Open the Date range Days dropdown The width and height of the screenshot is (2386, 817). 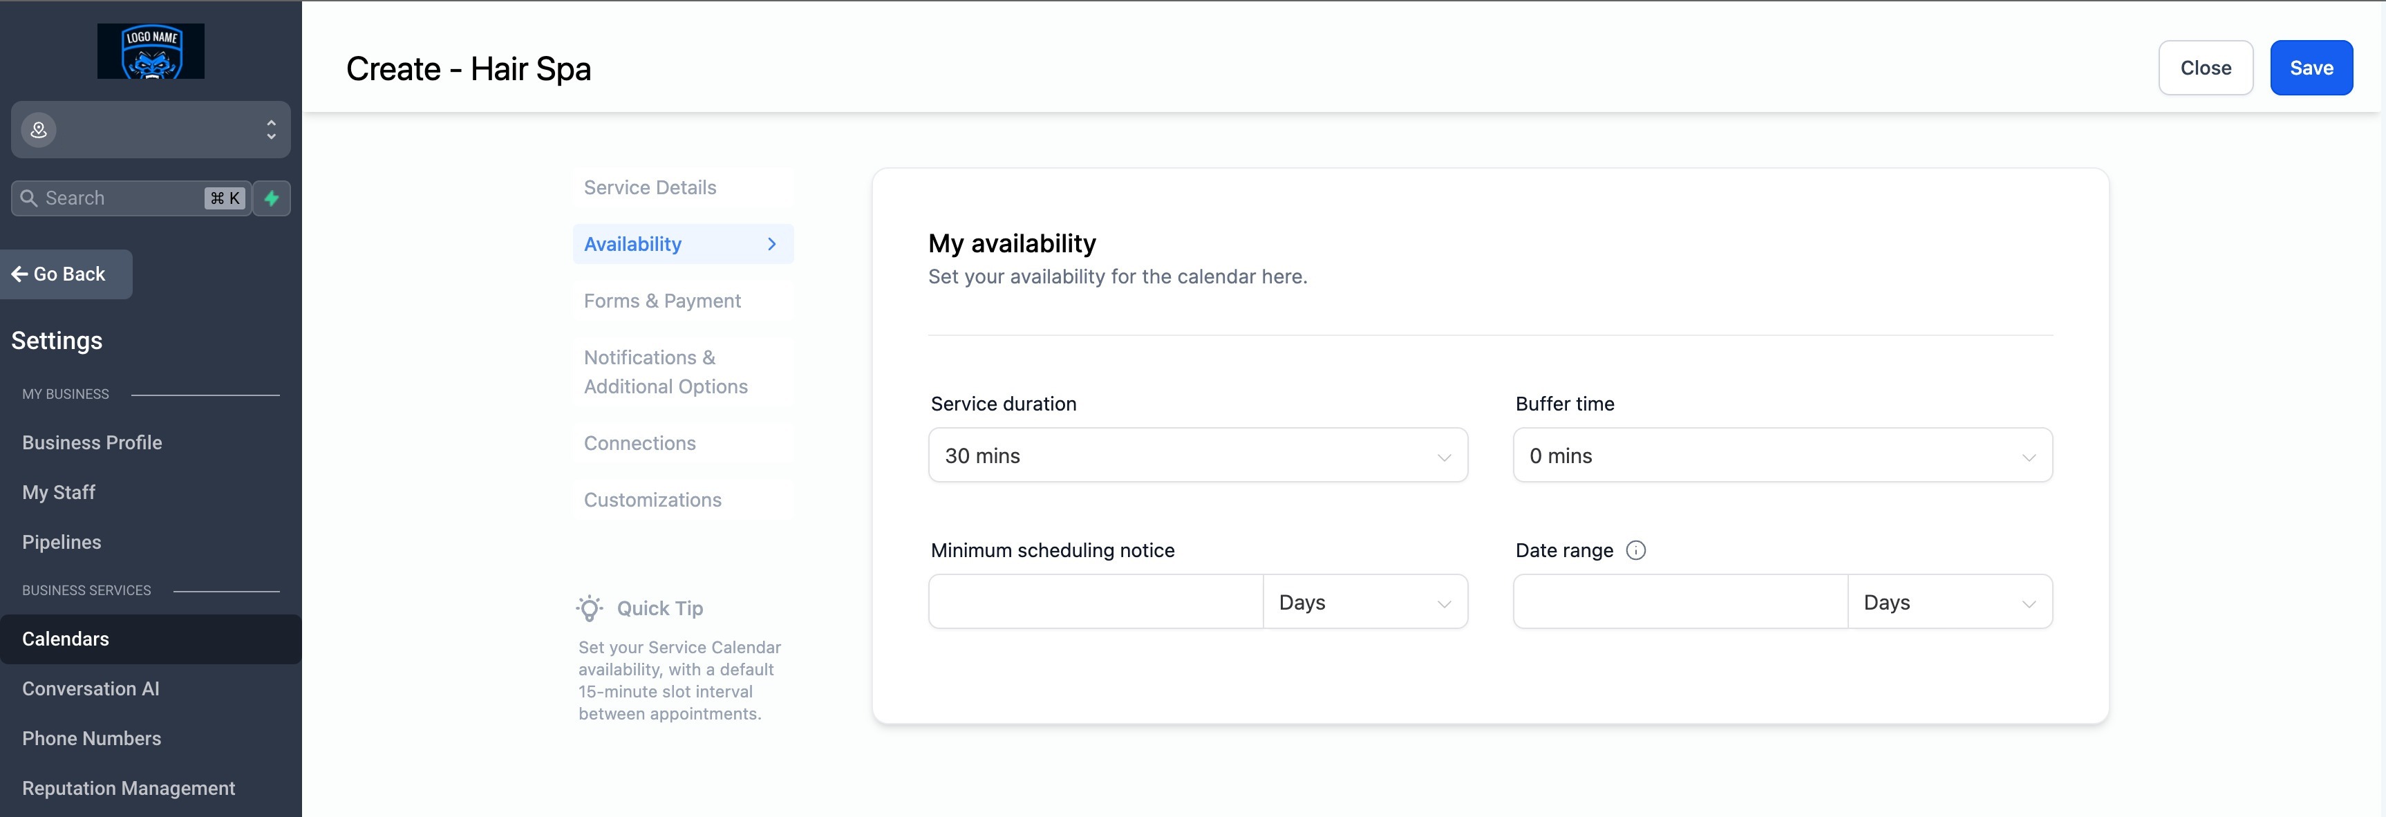point(1948,603)
